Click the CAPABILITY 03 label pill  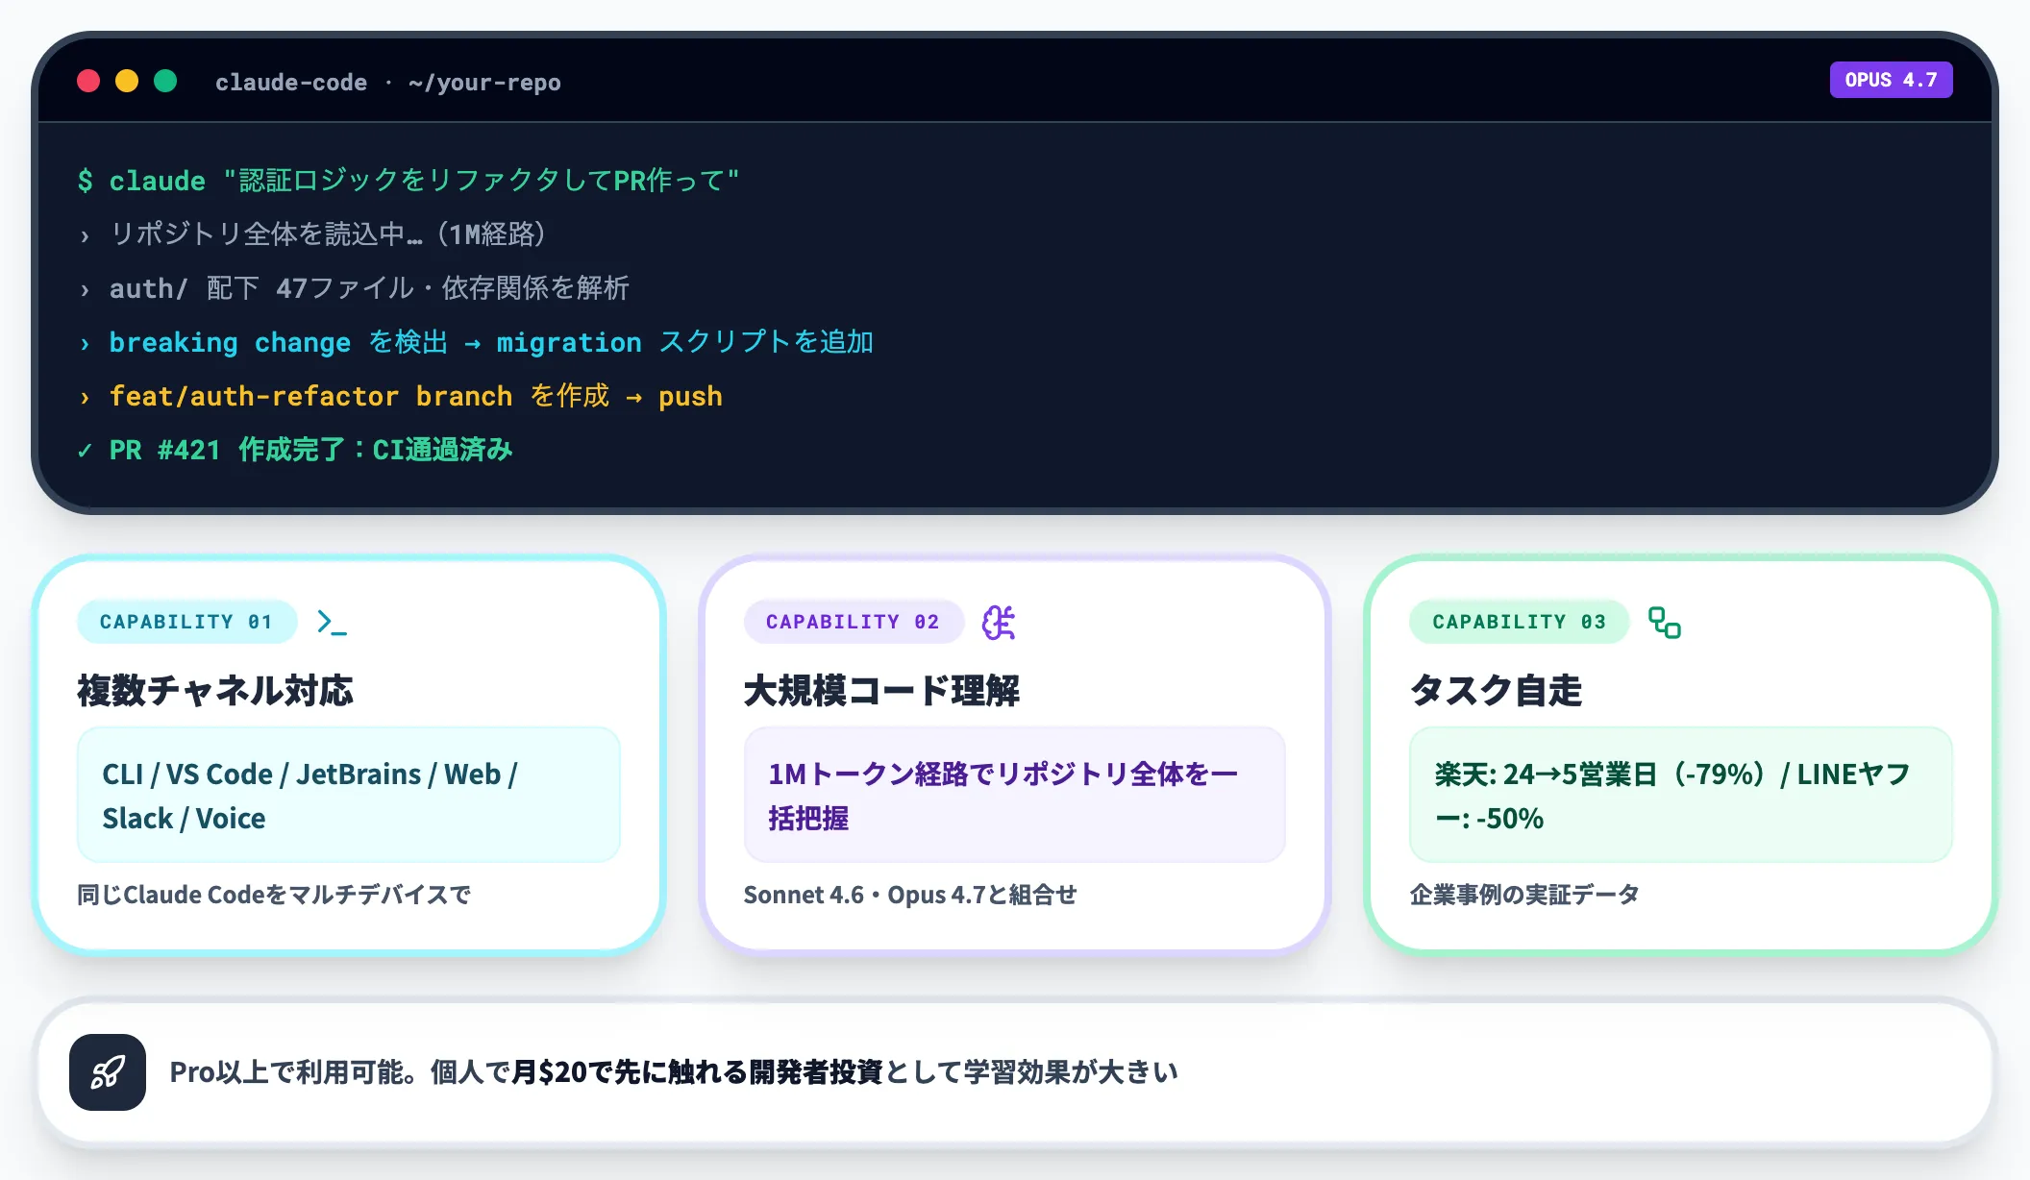1519,622
